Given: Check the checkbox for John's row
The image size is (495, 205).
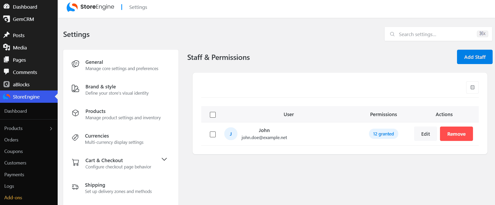Looking at the screenshot, I should tap(213, 134).
